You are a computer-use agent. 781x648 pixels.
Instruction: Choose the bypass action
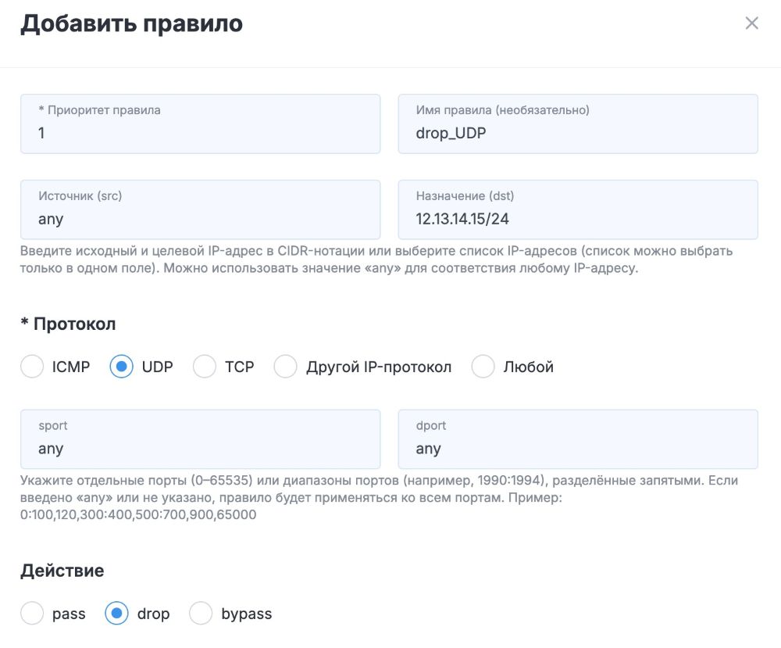point(201,613)
